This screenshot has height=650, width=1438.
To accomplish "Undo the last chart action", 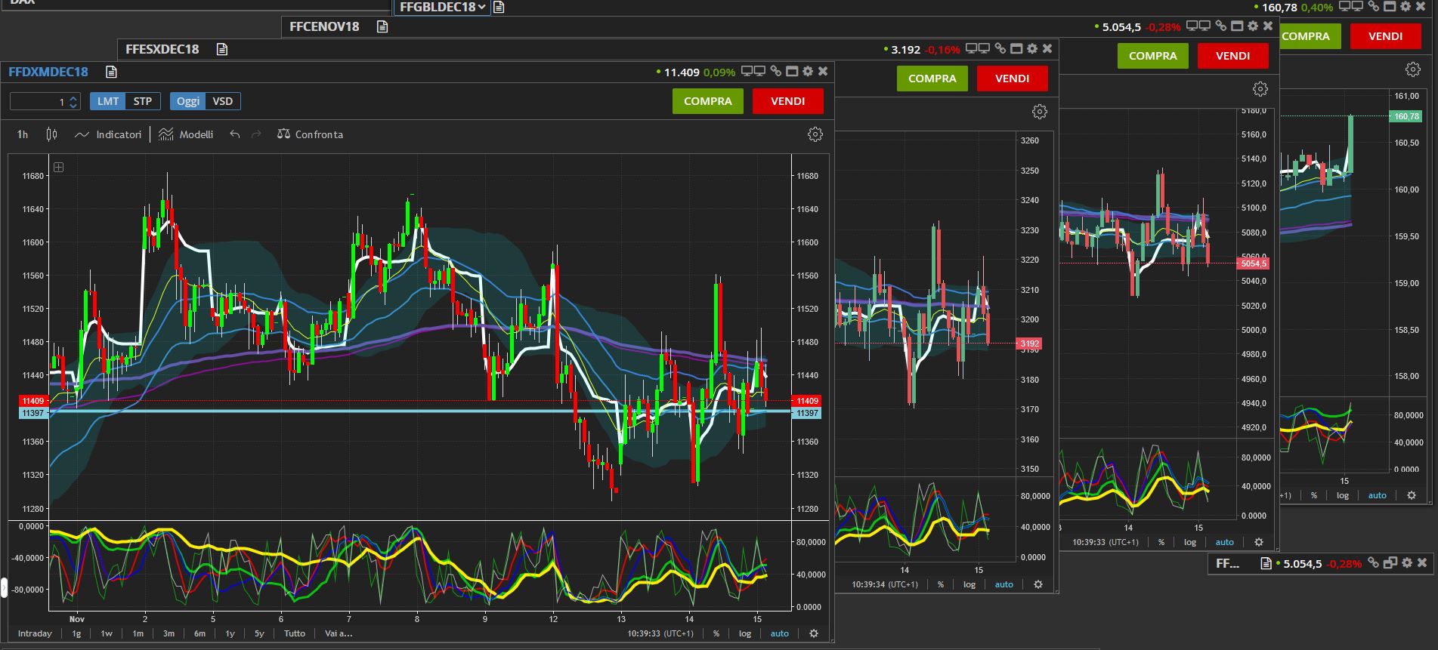I will [x=235, y=134].
